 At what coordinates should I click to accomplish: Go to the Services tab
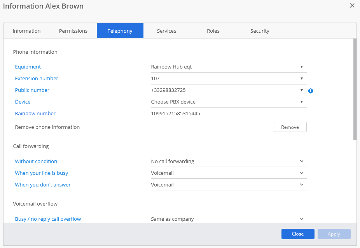coord(166,31)
